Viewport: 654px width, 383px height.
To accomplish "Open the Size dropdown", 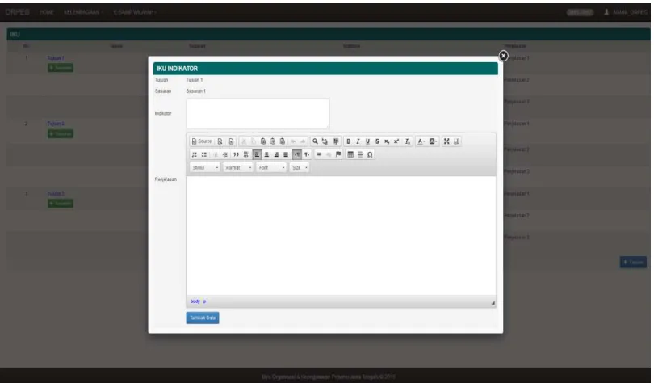I will tap(300, 168).
